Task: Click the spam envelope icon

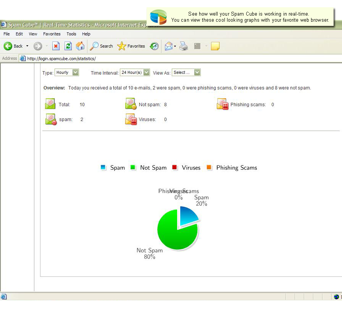Action: tap(50, 119)
